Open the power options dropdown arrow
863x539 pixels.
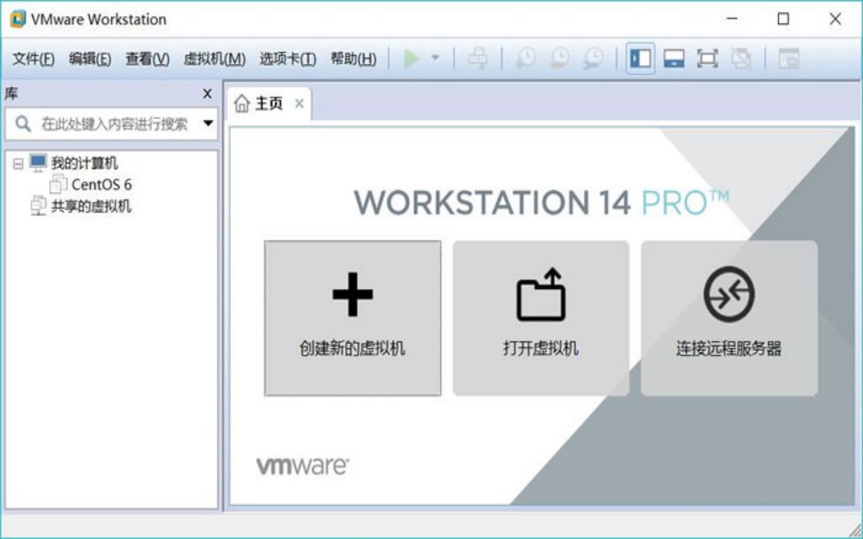(435, 58)
